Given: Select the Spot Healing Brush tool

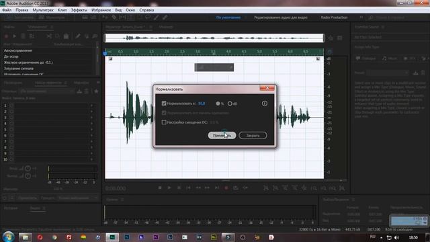Looking at the screenshot, I should [165, 17].
